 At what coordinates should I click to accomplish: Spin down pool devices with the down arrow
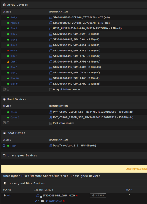pos(4,123)
